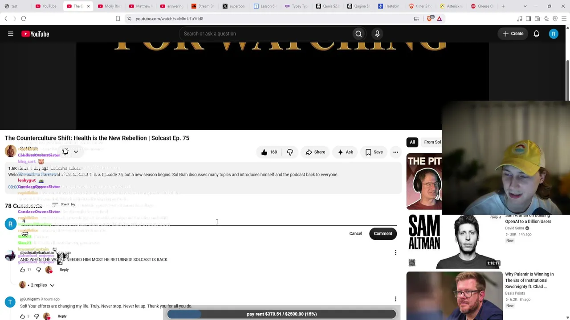The height and width of the screenshot is (320, 570).
Task: Open the Palantir video thumbnail
Action: coord(455,295)
